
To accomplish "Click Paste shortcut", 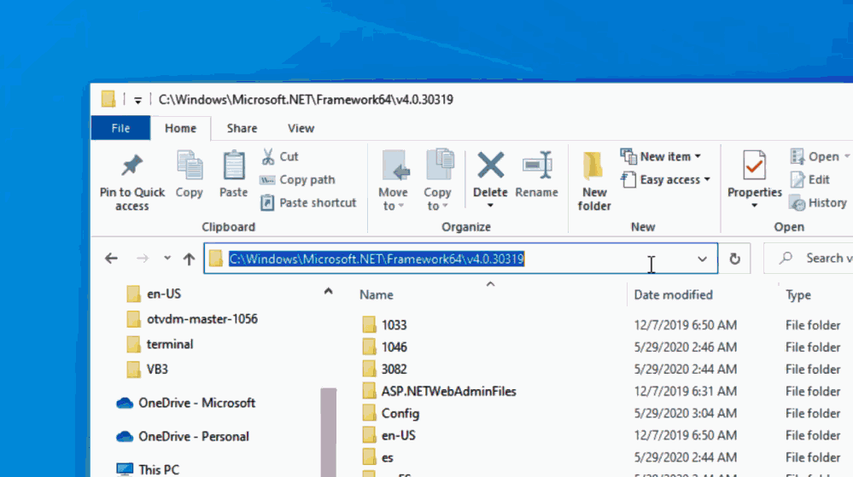I will coord(308,203).
